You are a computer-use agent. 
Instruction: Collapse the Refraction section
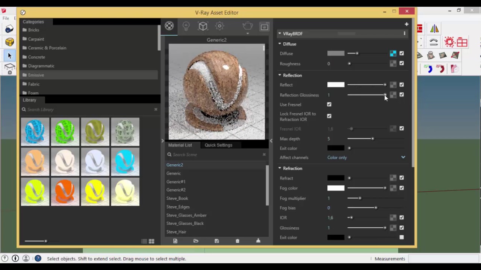pyautogui.click(x=280, y=168)
